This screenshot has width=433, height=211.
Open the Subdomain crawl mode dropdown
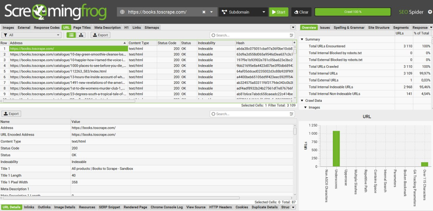coord(243,12)
